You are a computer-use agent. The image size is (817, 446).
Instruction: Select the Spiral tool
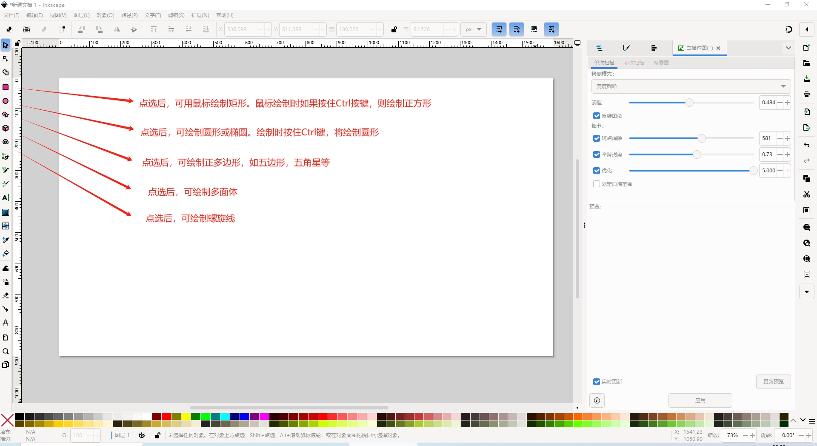pyautogui.click(x=6, y=142)
